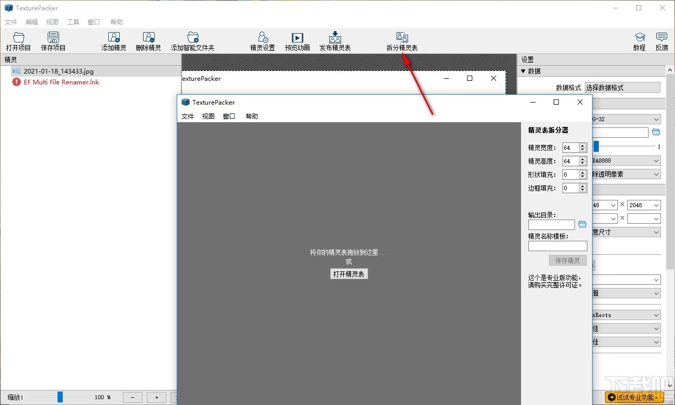Open 帮助 menu in splitter window
675x405 pixels.
pyautogui.click(x=252, y=117)
